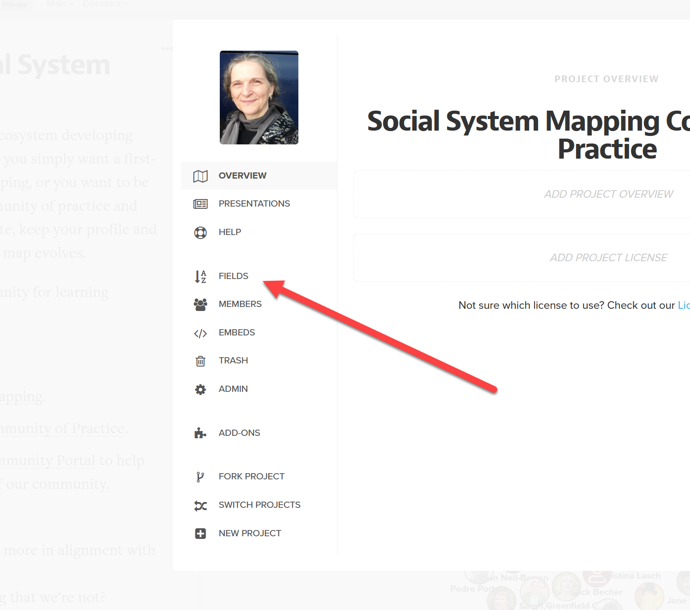Click the Fields A-Z sort icon
This screenshot has height=610, width=690.
click(200, 276)
